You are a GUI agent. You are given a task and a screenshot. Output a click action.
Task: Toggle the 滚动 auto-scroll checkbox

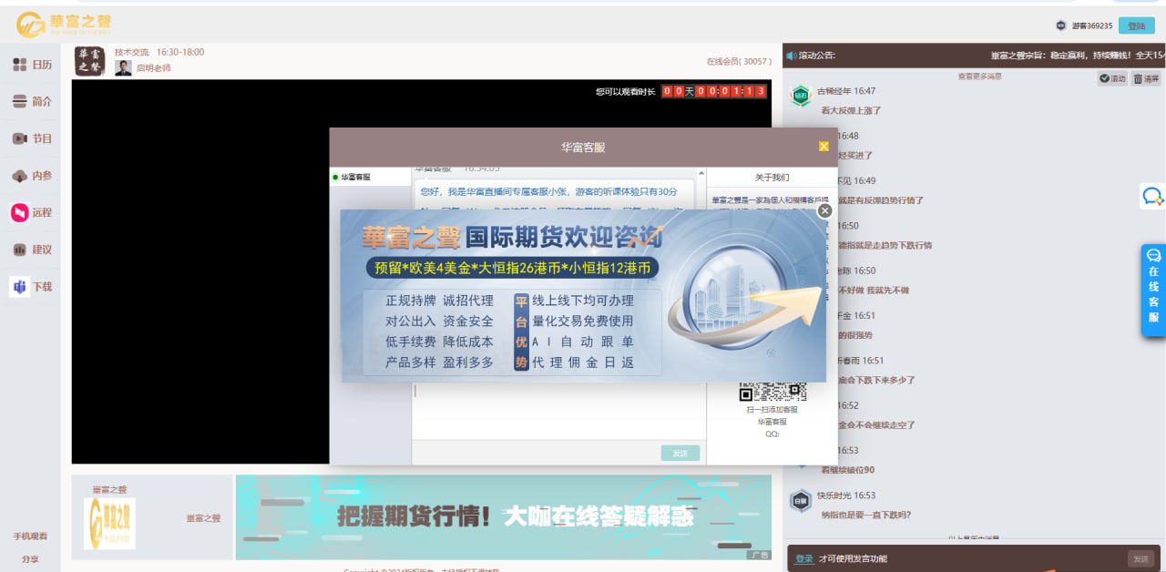(x=1111, y=79)
